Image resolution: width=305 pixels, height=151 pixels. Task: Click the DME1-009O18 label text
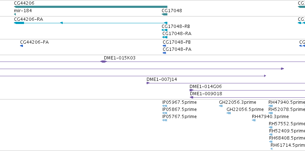click(206, 94)
